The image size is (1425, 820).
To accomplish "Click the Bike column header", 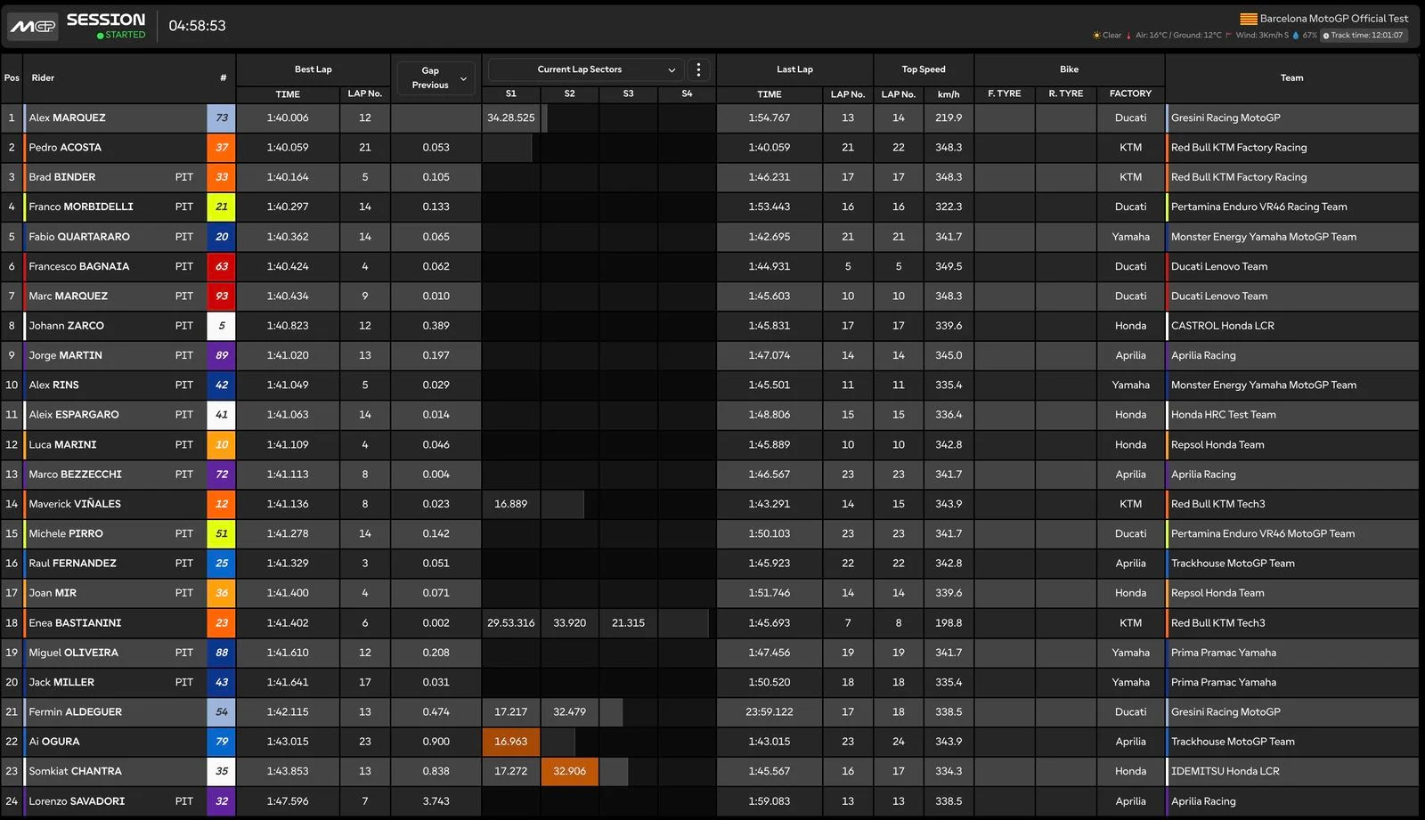I will click(x=1069, y=69).
